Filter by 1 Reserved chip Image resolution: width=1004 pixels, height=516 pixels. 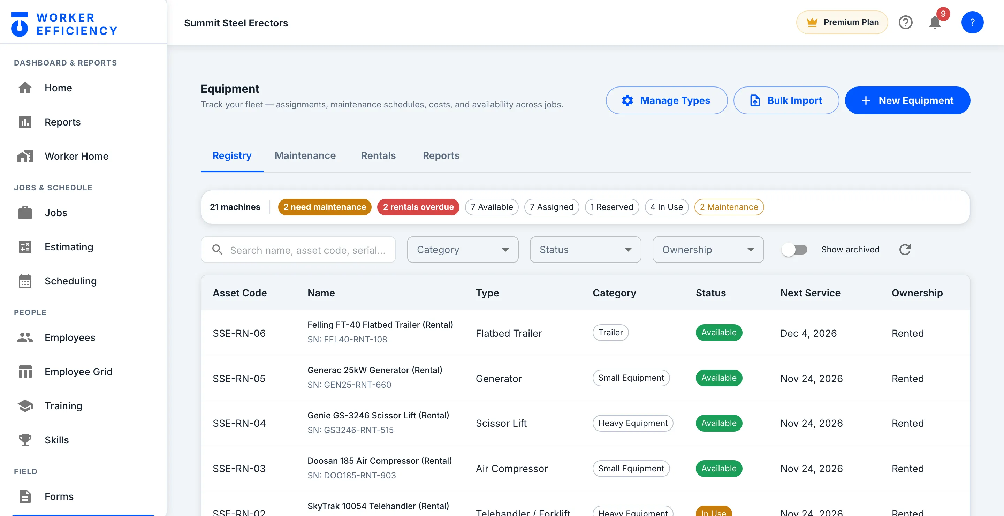coord(611,207)
